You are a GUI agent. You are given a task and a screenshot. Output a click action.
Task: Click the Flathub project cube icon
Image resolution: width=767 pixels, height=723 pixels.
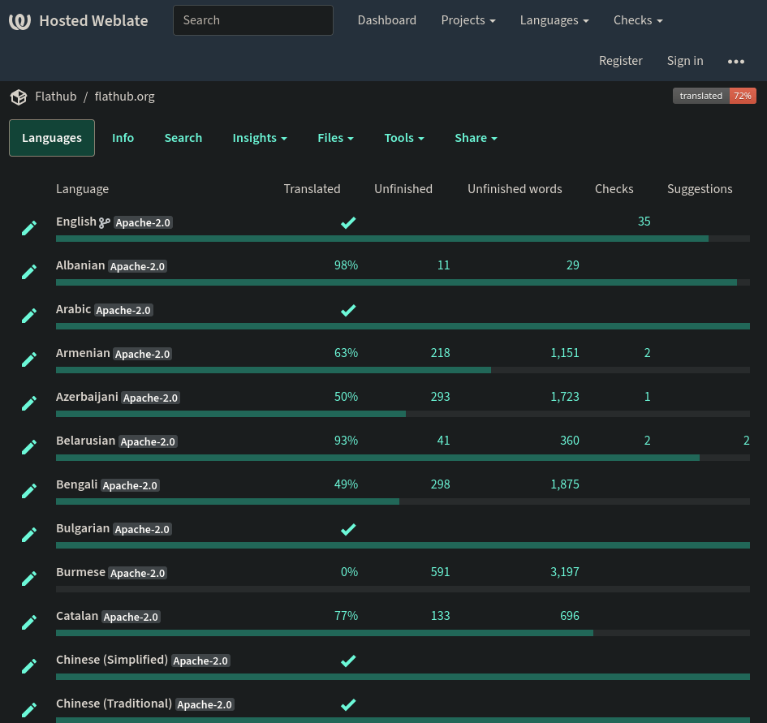[x=19, y=97]
